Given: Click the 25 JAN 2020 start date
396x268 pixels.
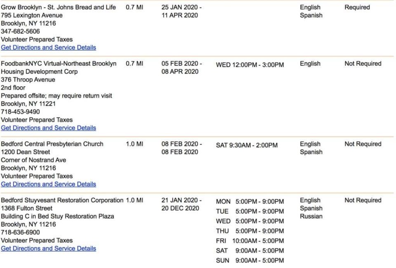Looking at the screenshot, I should [181, 7].
